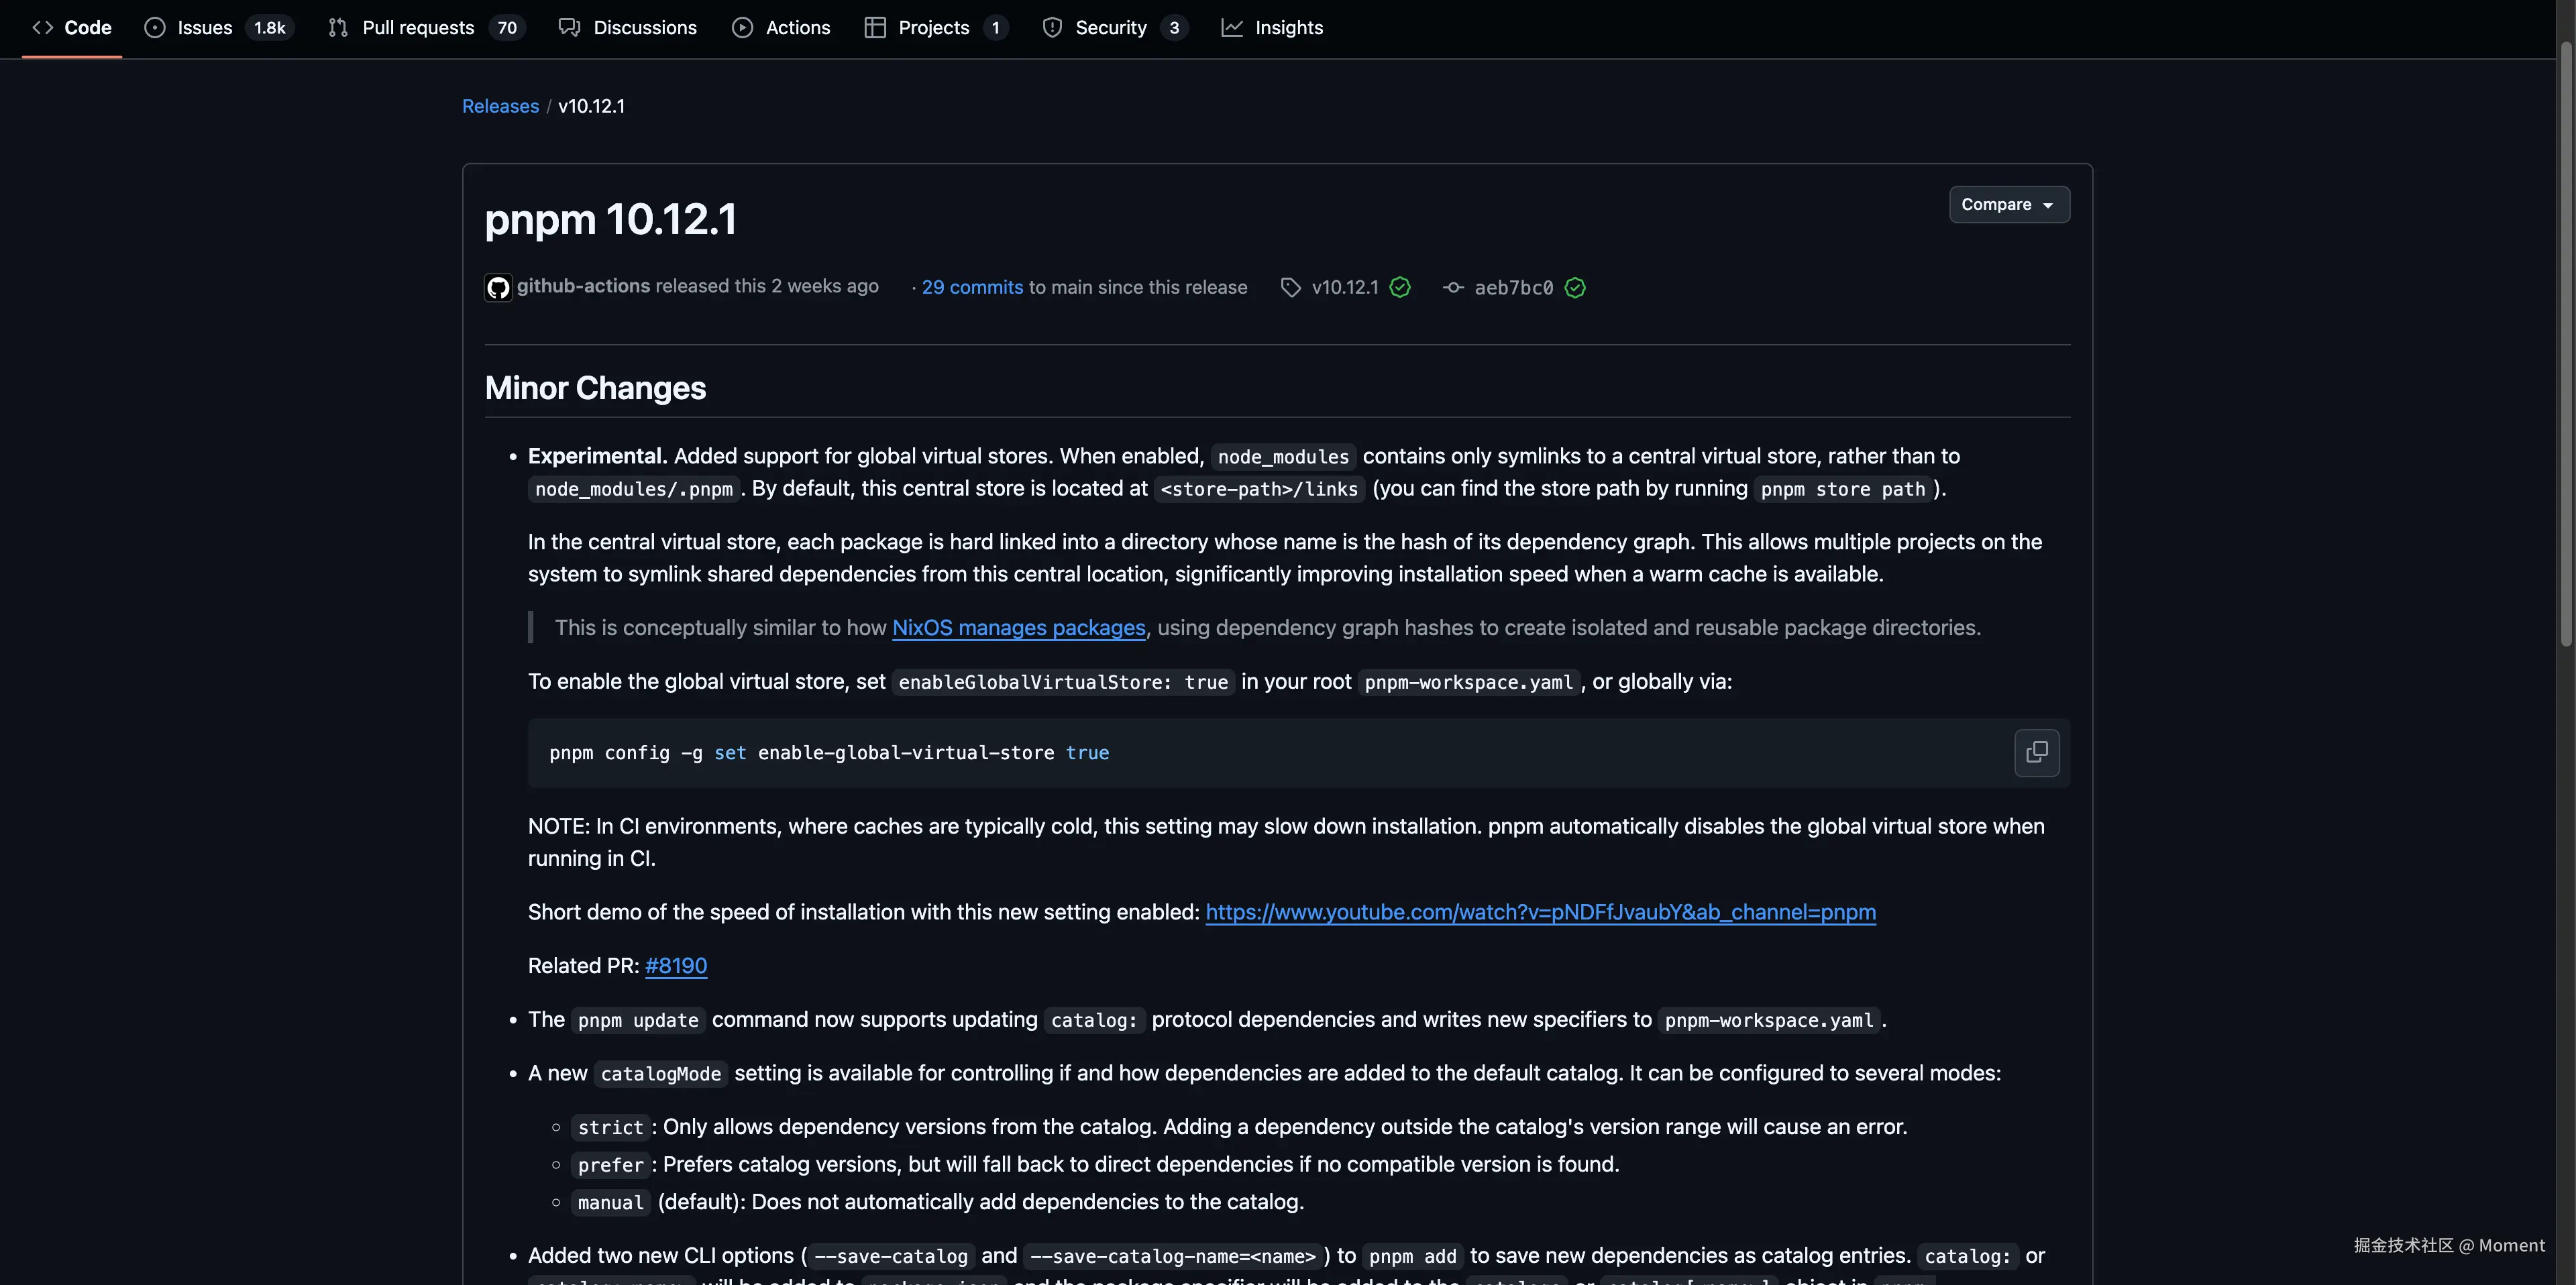2576x1285 pixels.
Task: Open the Compare dropdown
Action: coord(2008,204)
